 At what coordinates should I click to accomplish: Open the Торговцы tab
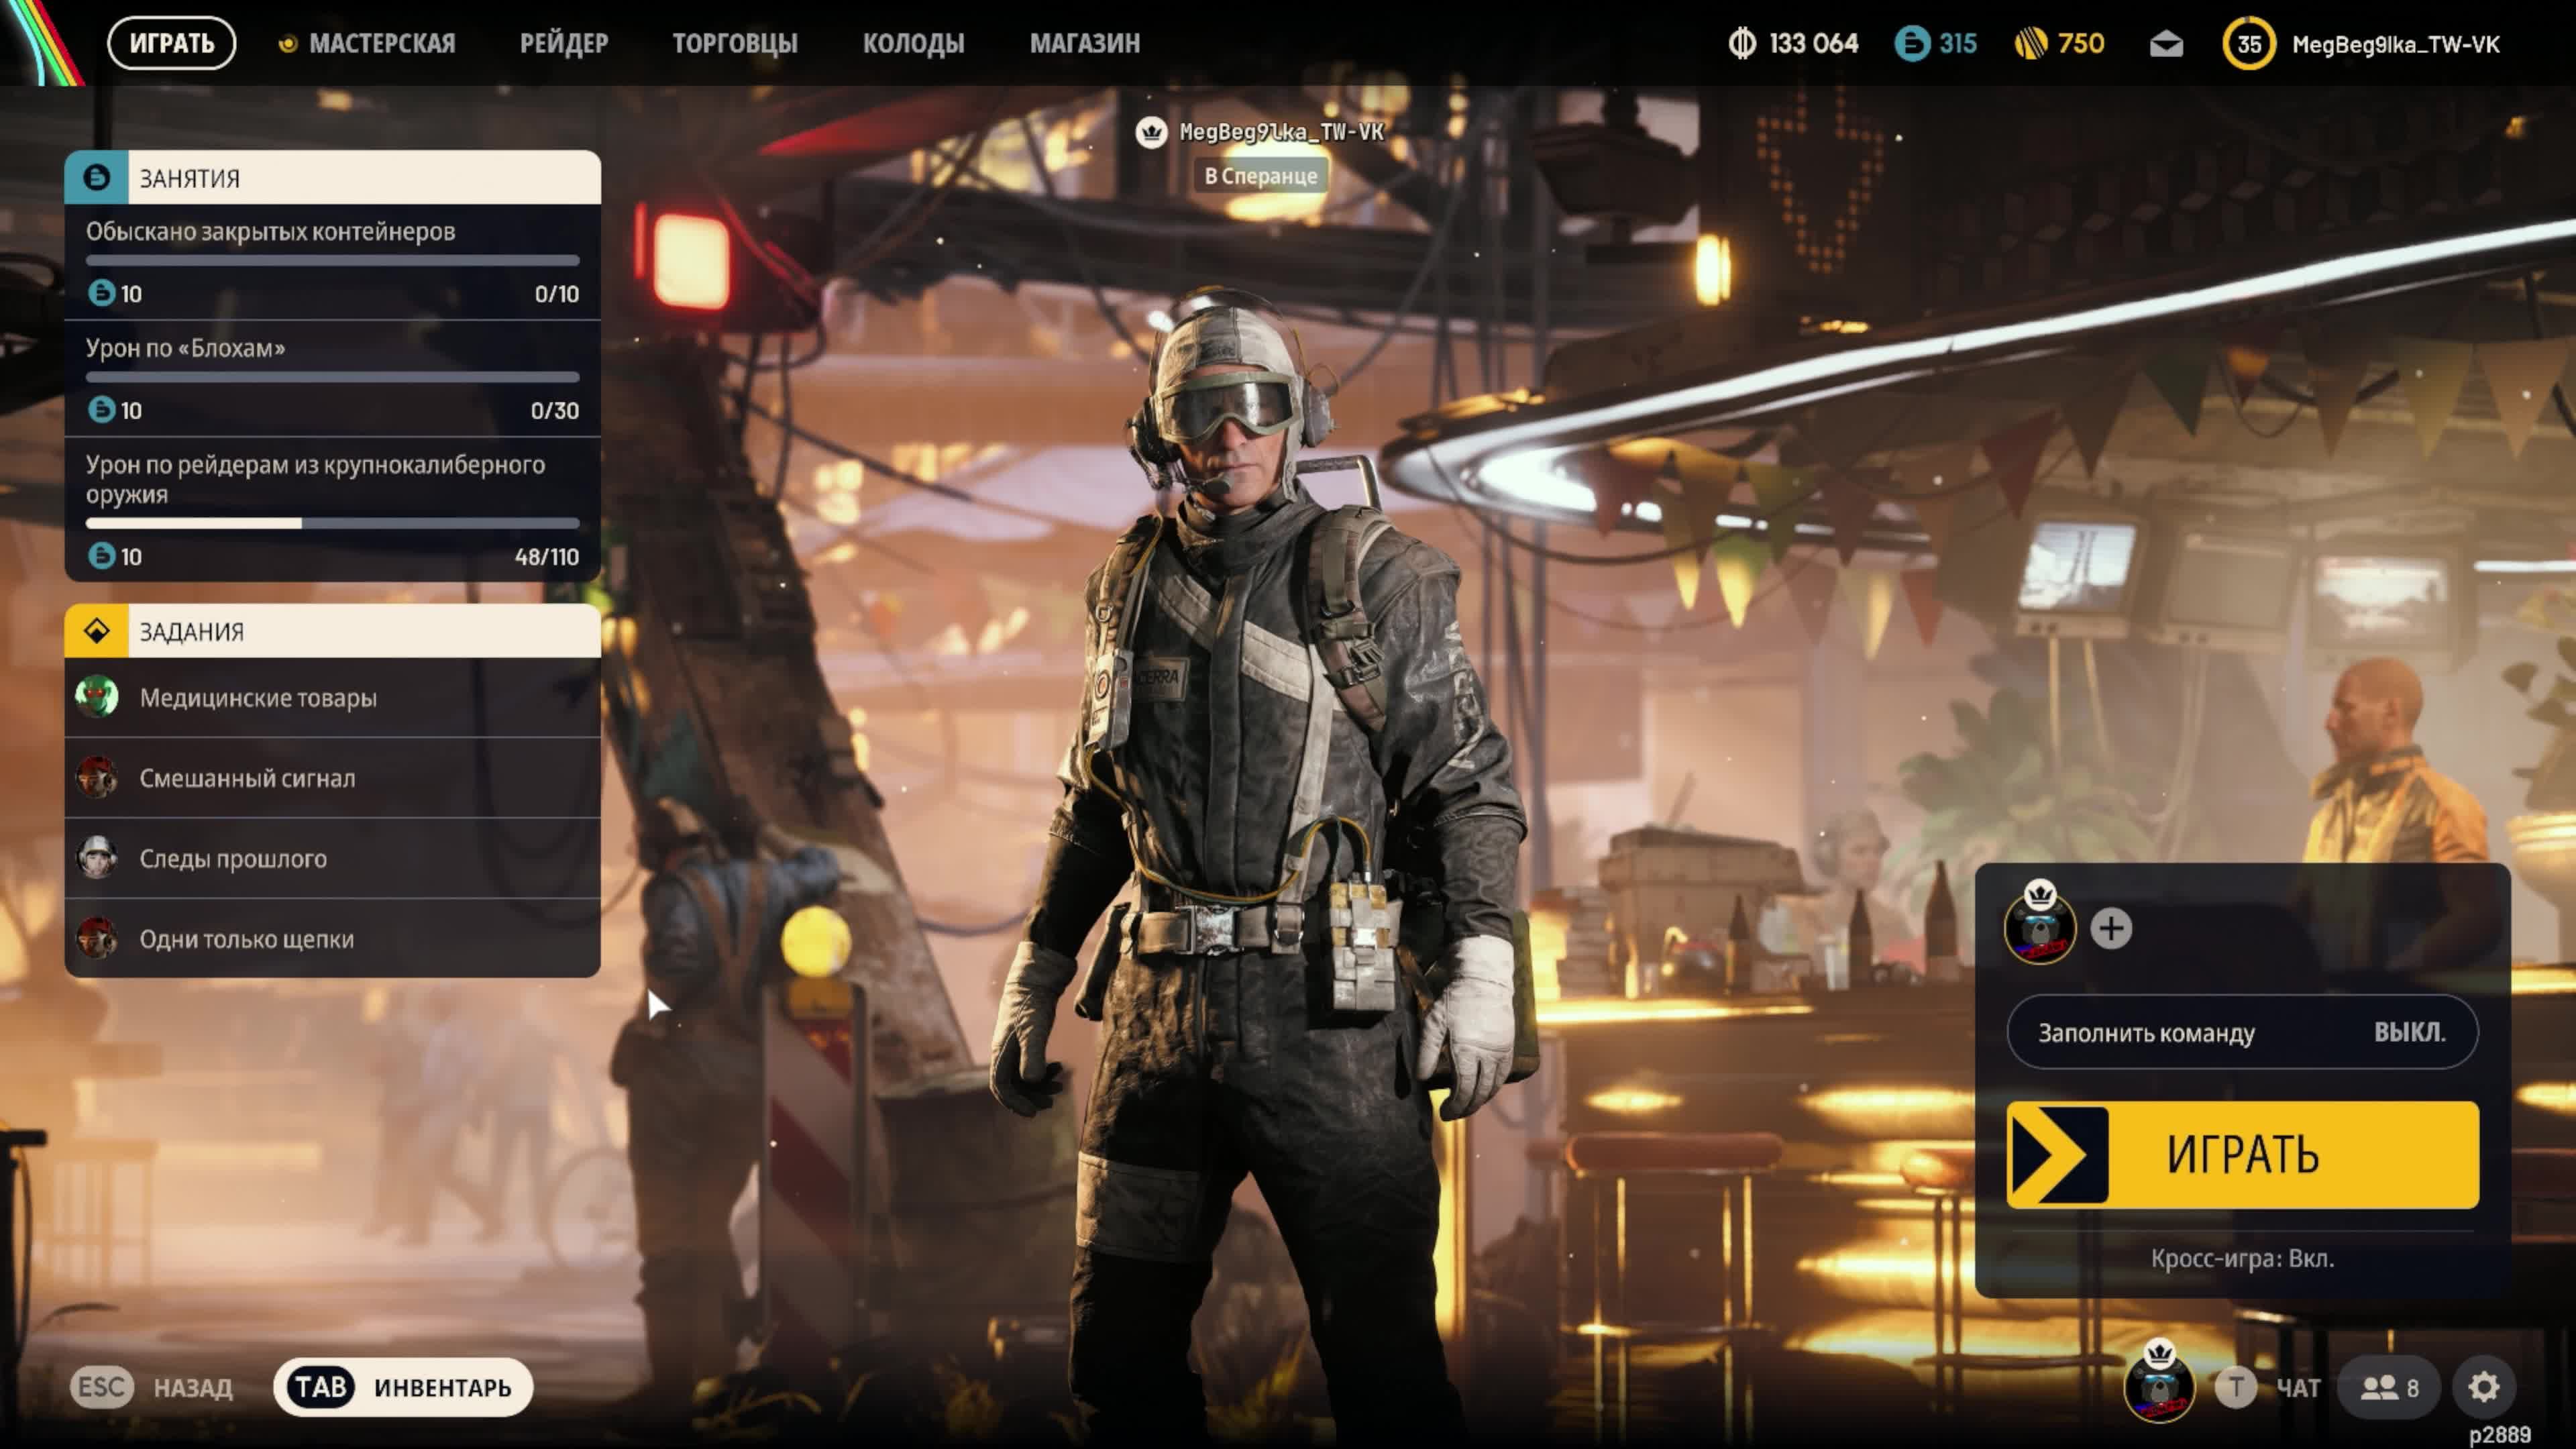coord(735,44)
